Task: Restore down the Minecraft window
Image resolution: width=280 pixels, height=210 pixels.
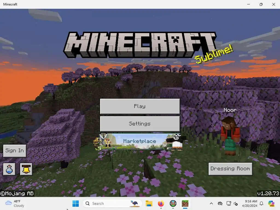Action: (x=261, y=4)
